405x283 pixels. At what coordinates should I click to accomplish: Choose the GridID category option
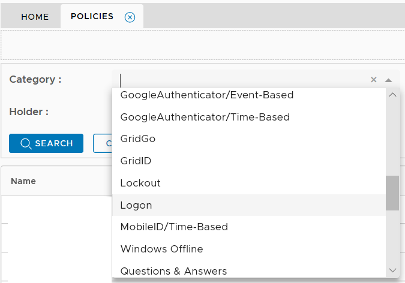pos(136,161)
